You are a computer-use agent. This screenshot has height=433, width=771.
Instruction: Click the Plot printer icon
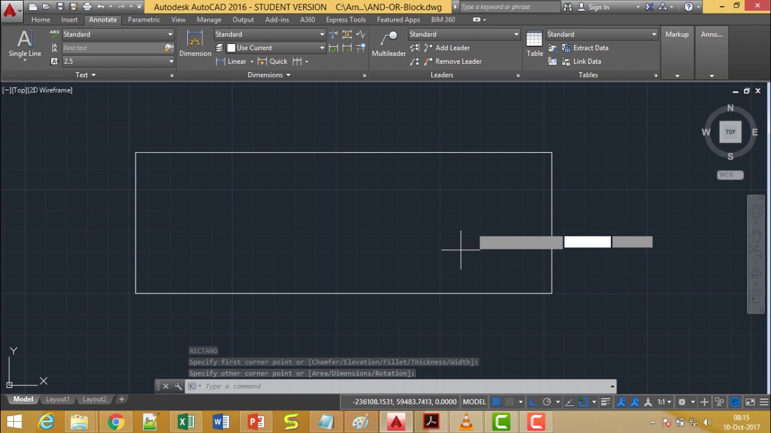click(x=87, y=7)
